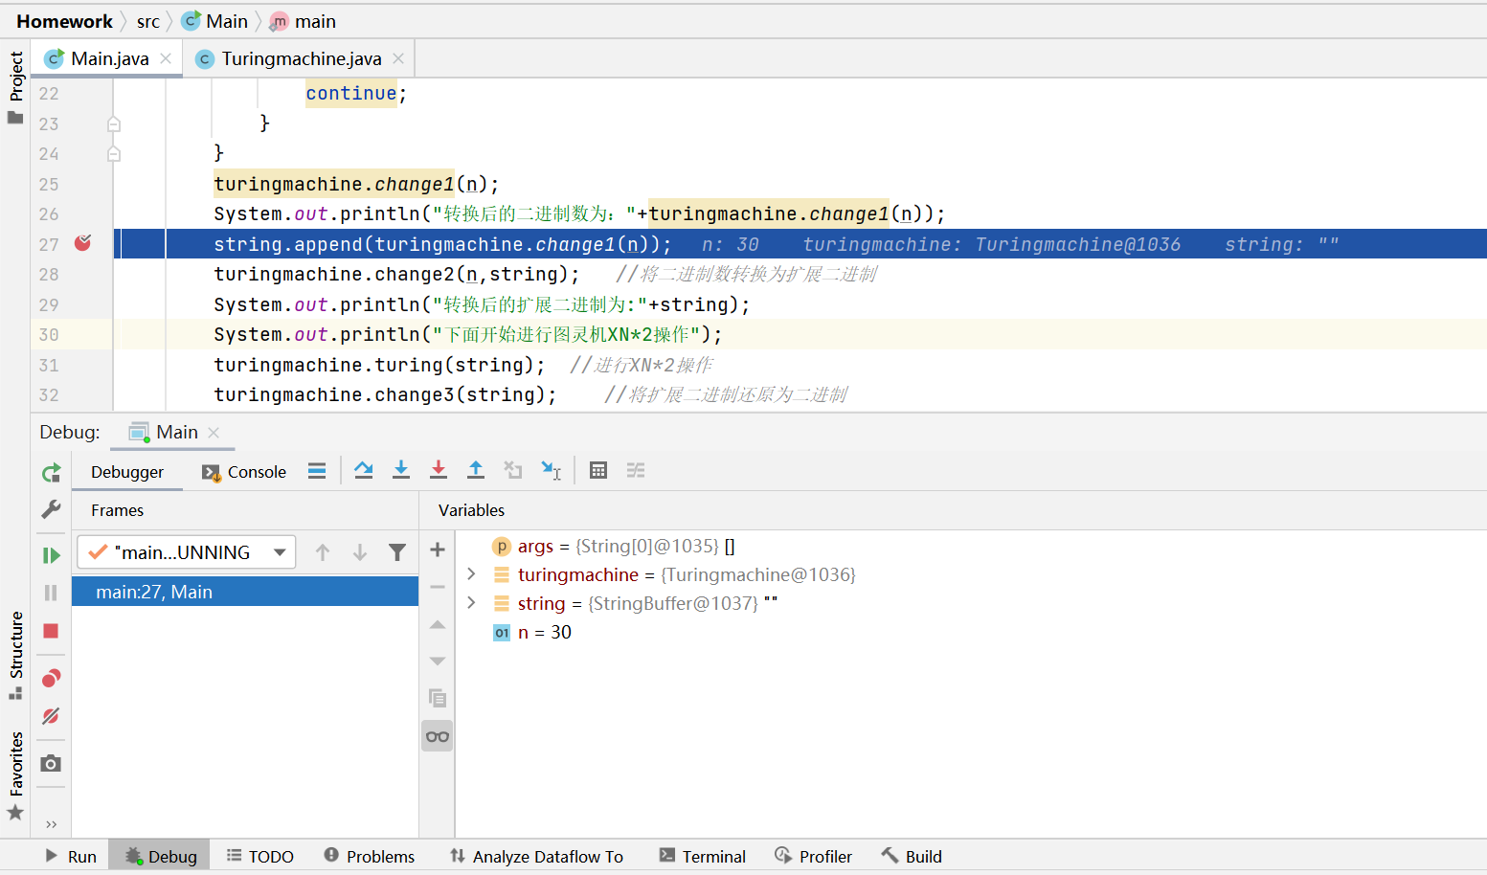Select the n = 30 variable row

[x=971, y=632]
